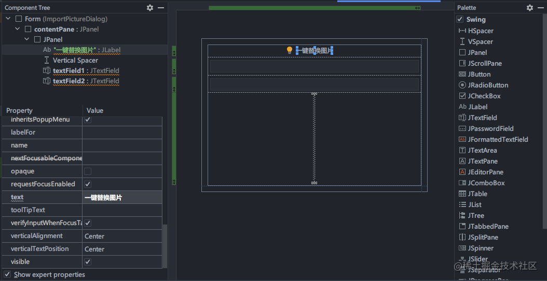Collapse the contentPane tree node
This screenshot has height=281, width=547.
click(x=18, y=29)
